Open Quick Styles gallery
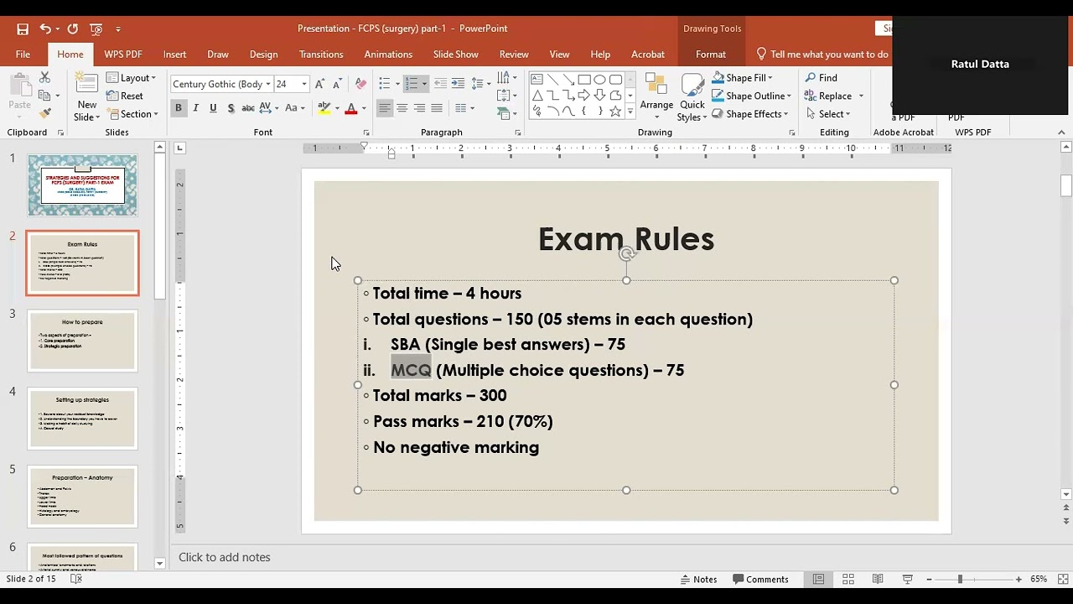Image resolution: width=1073 pixels, height=604 pixels. pos(692,96)
